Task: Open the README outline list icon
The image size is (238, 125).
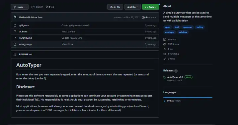Action: (15, 55)
